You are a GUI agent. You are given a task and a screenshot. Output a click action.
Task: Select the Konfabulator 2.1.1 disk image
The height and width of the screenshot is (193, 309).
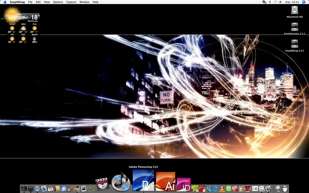(295, 29)
